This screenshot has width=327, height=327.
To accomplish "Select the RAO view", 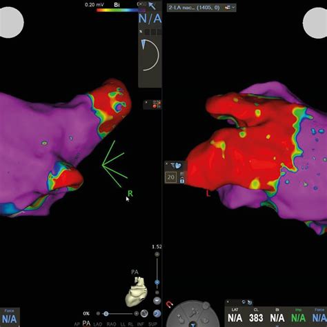I will pos(111,324).
